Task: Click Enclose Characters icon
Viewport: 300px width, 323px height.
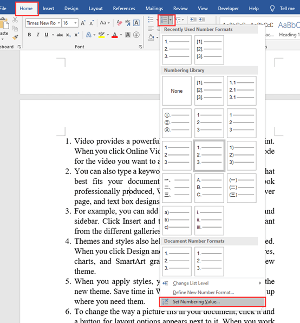Action: (x=136, y=35)
